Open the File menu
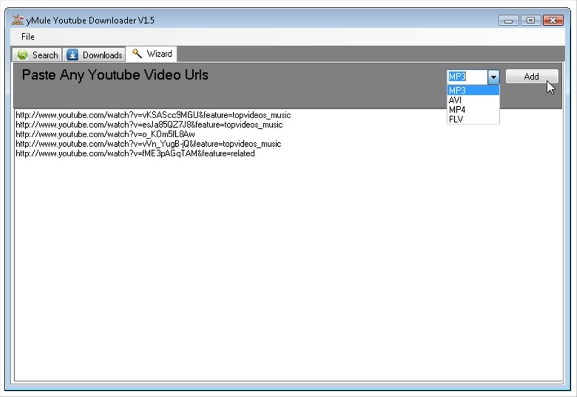 [x=28, y=37]
